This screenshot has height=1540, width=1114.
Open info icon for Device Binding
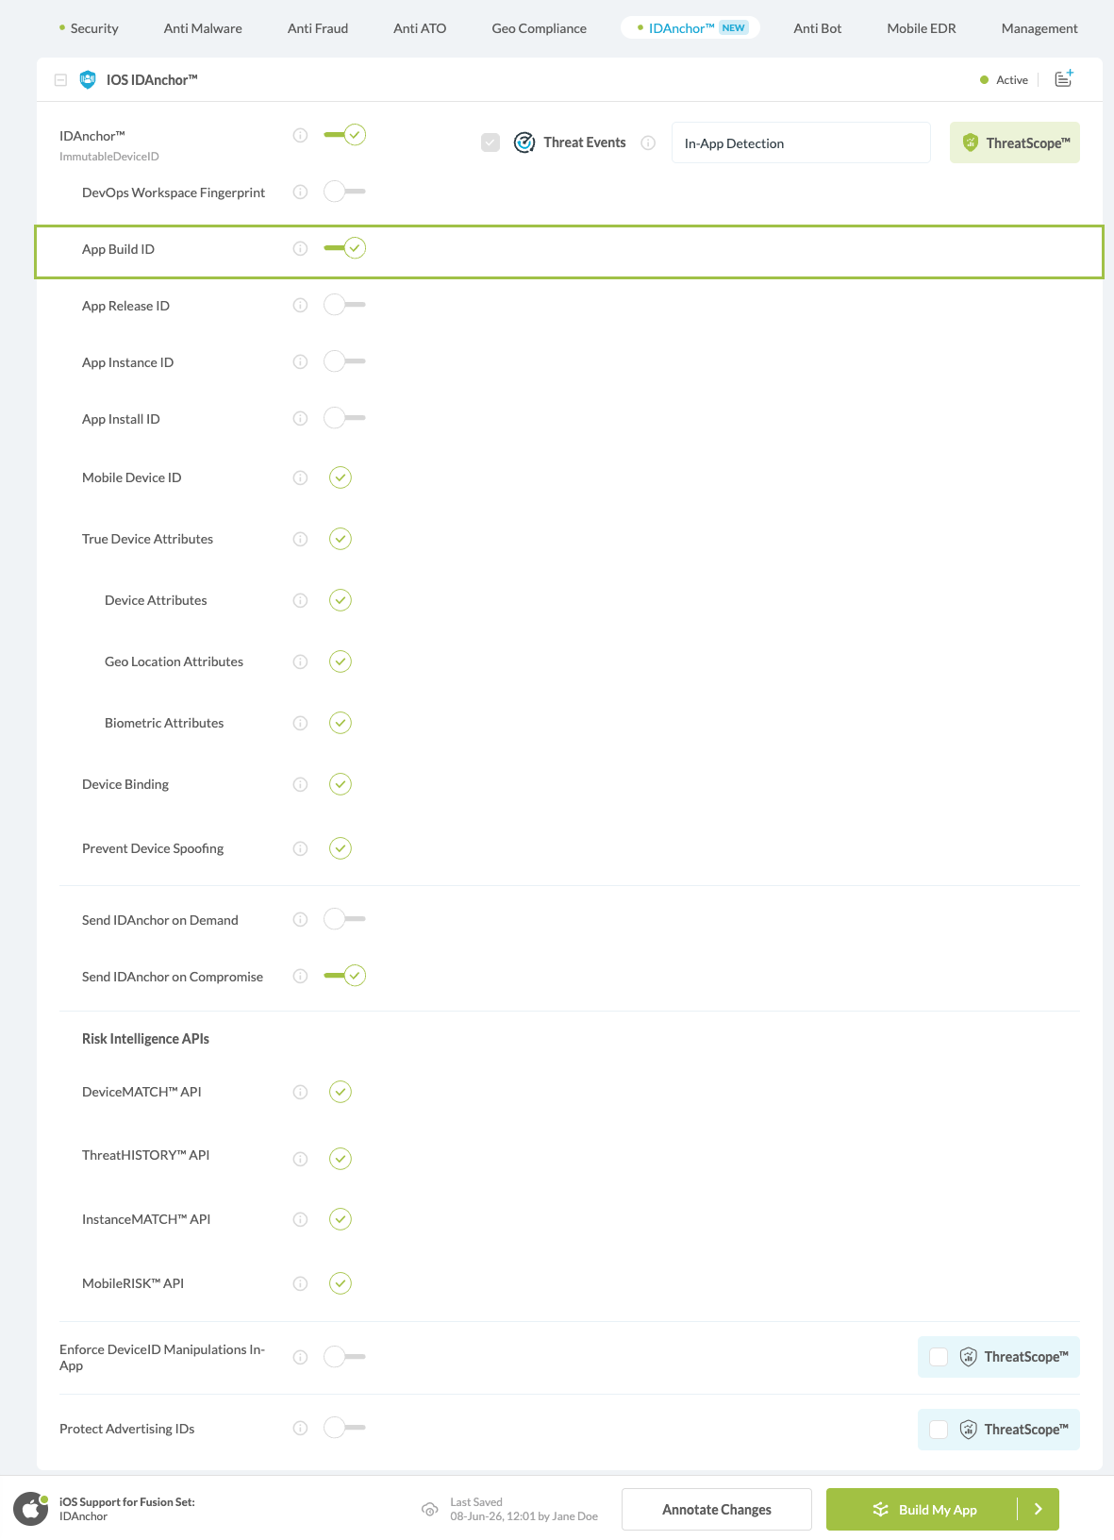300,784
